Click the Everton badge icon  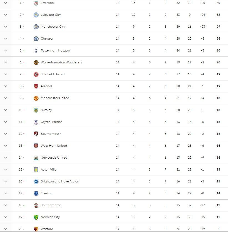pos(36,194)
